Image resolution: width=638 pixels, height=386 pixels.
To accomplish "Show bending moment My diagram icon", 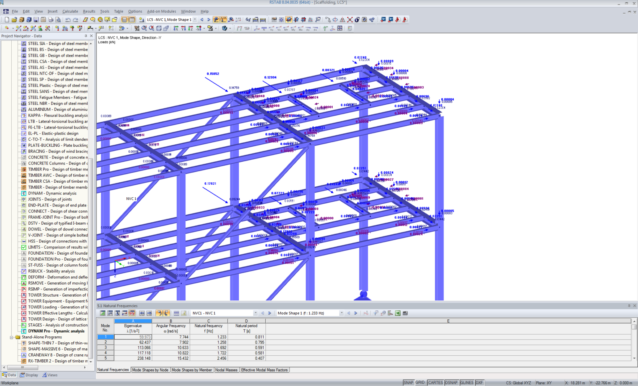I will coord(293,28).
